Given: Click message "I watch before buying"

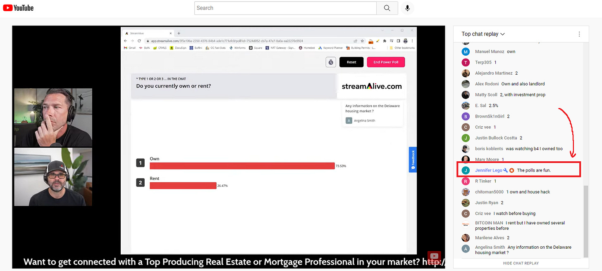Looking at the screenshot, I should (x=514, y=213).
